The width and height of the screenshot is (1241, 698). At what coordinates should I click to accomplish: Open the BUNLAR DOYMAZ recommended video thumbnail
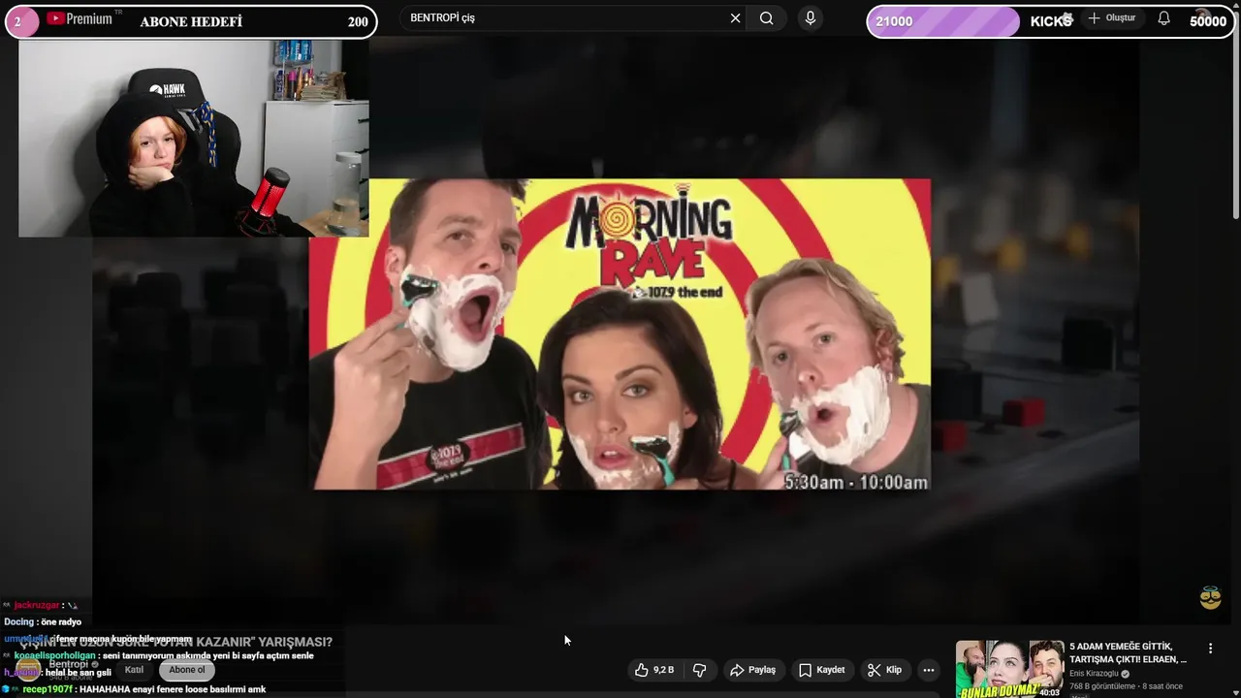coord(1009,669)
